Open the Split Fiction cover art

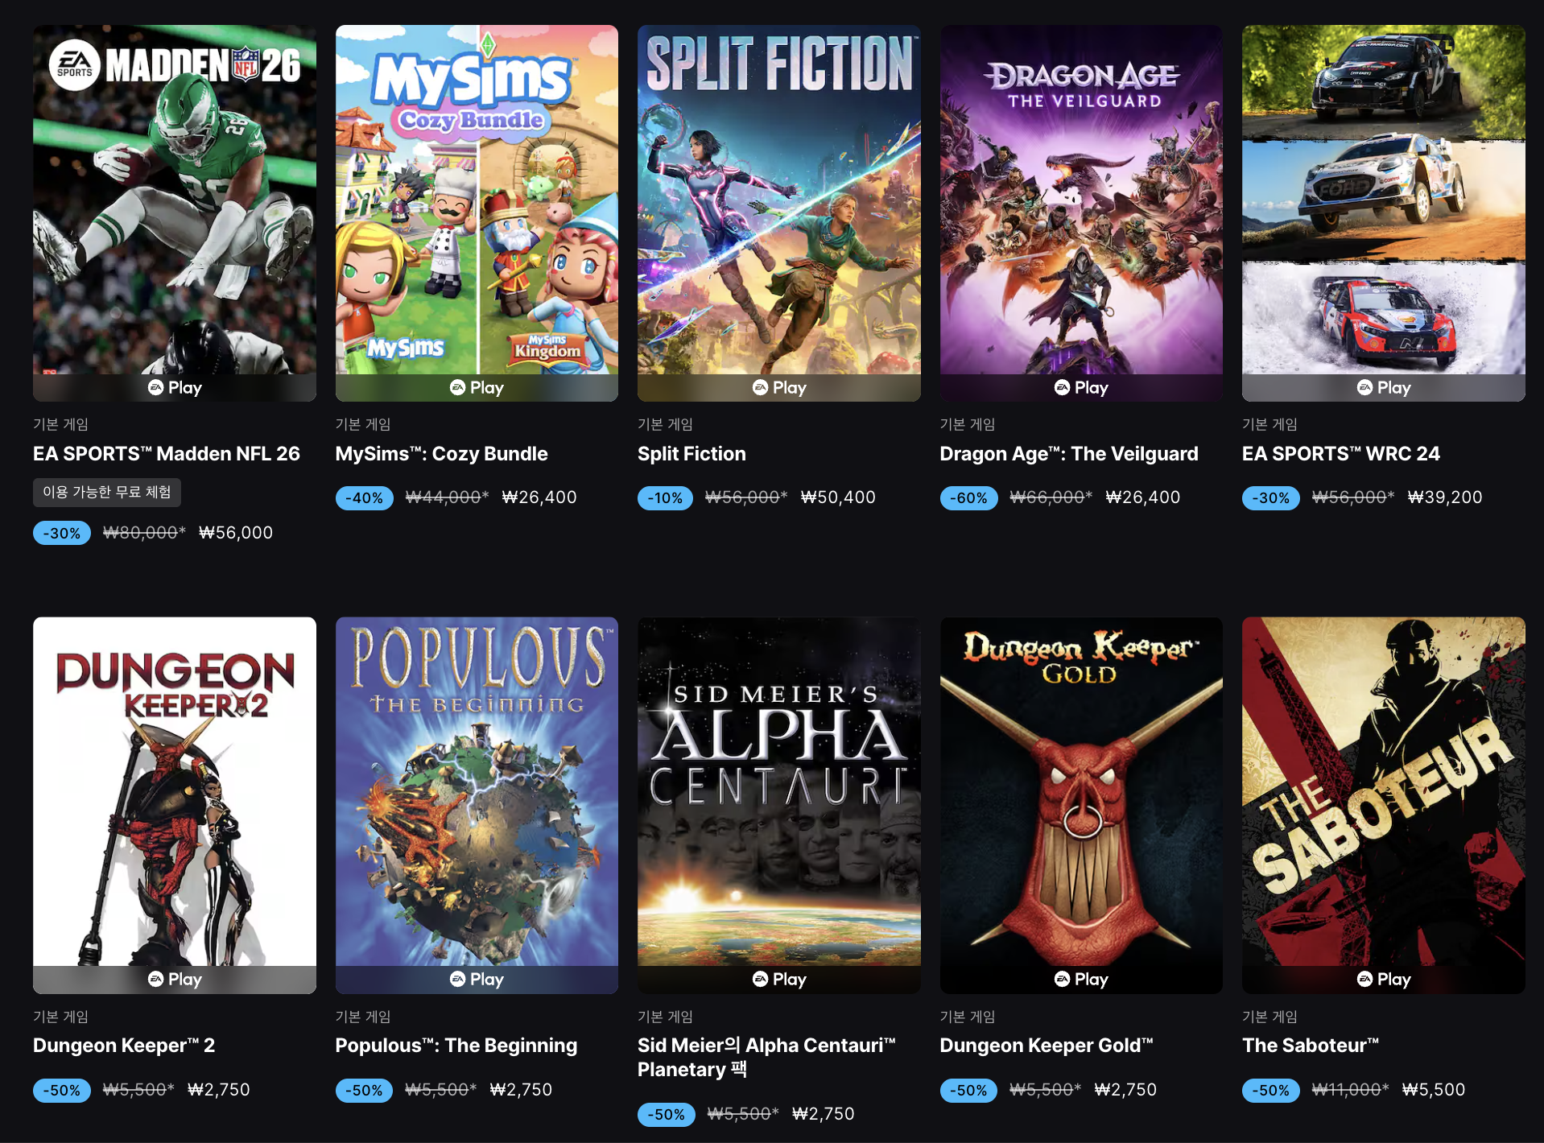coord(779,200)
